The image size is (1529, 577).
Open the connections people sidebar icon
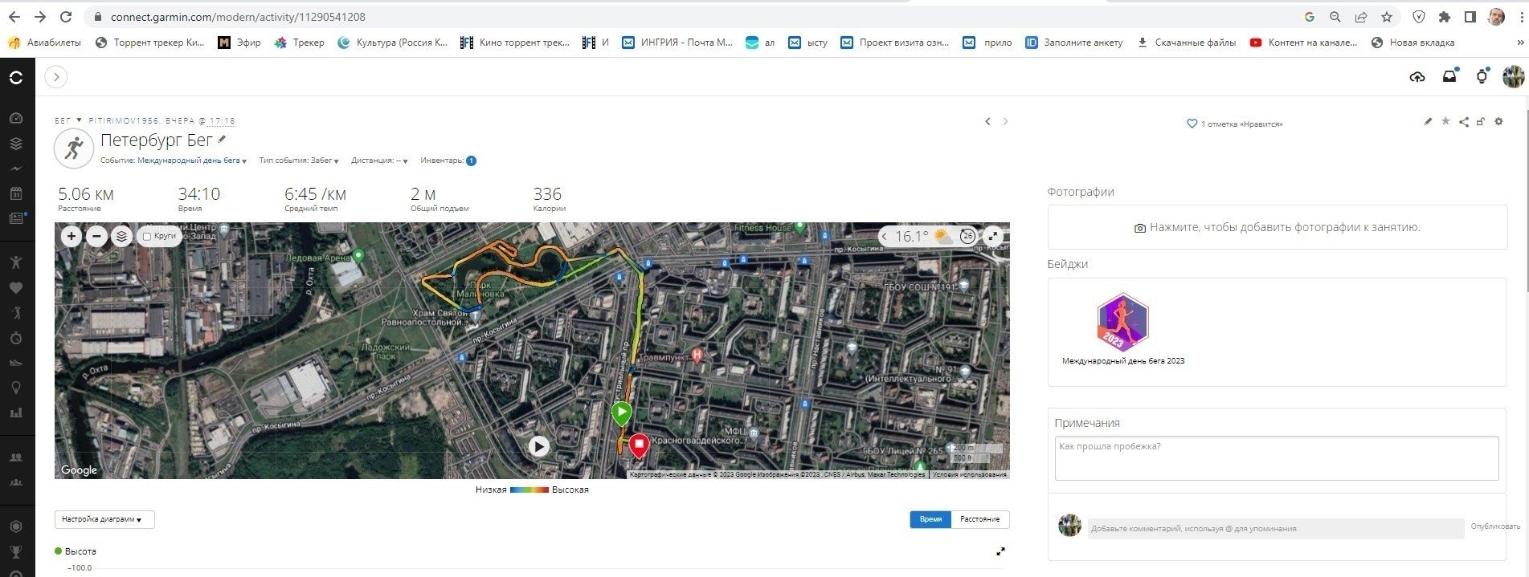pos(16,457)
